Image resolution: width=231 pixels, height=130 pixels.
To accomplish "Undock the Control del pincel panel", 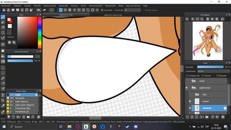I will tap(38, 51).
